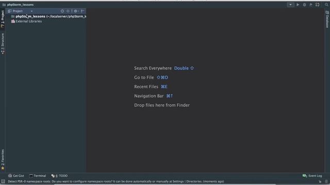330x185 pixels.
Task: Click the star icon under Favorites
Action: pyautogui.click(x=3, y=168)
